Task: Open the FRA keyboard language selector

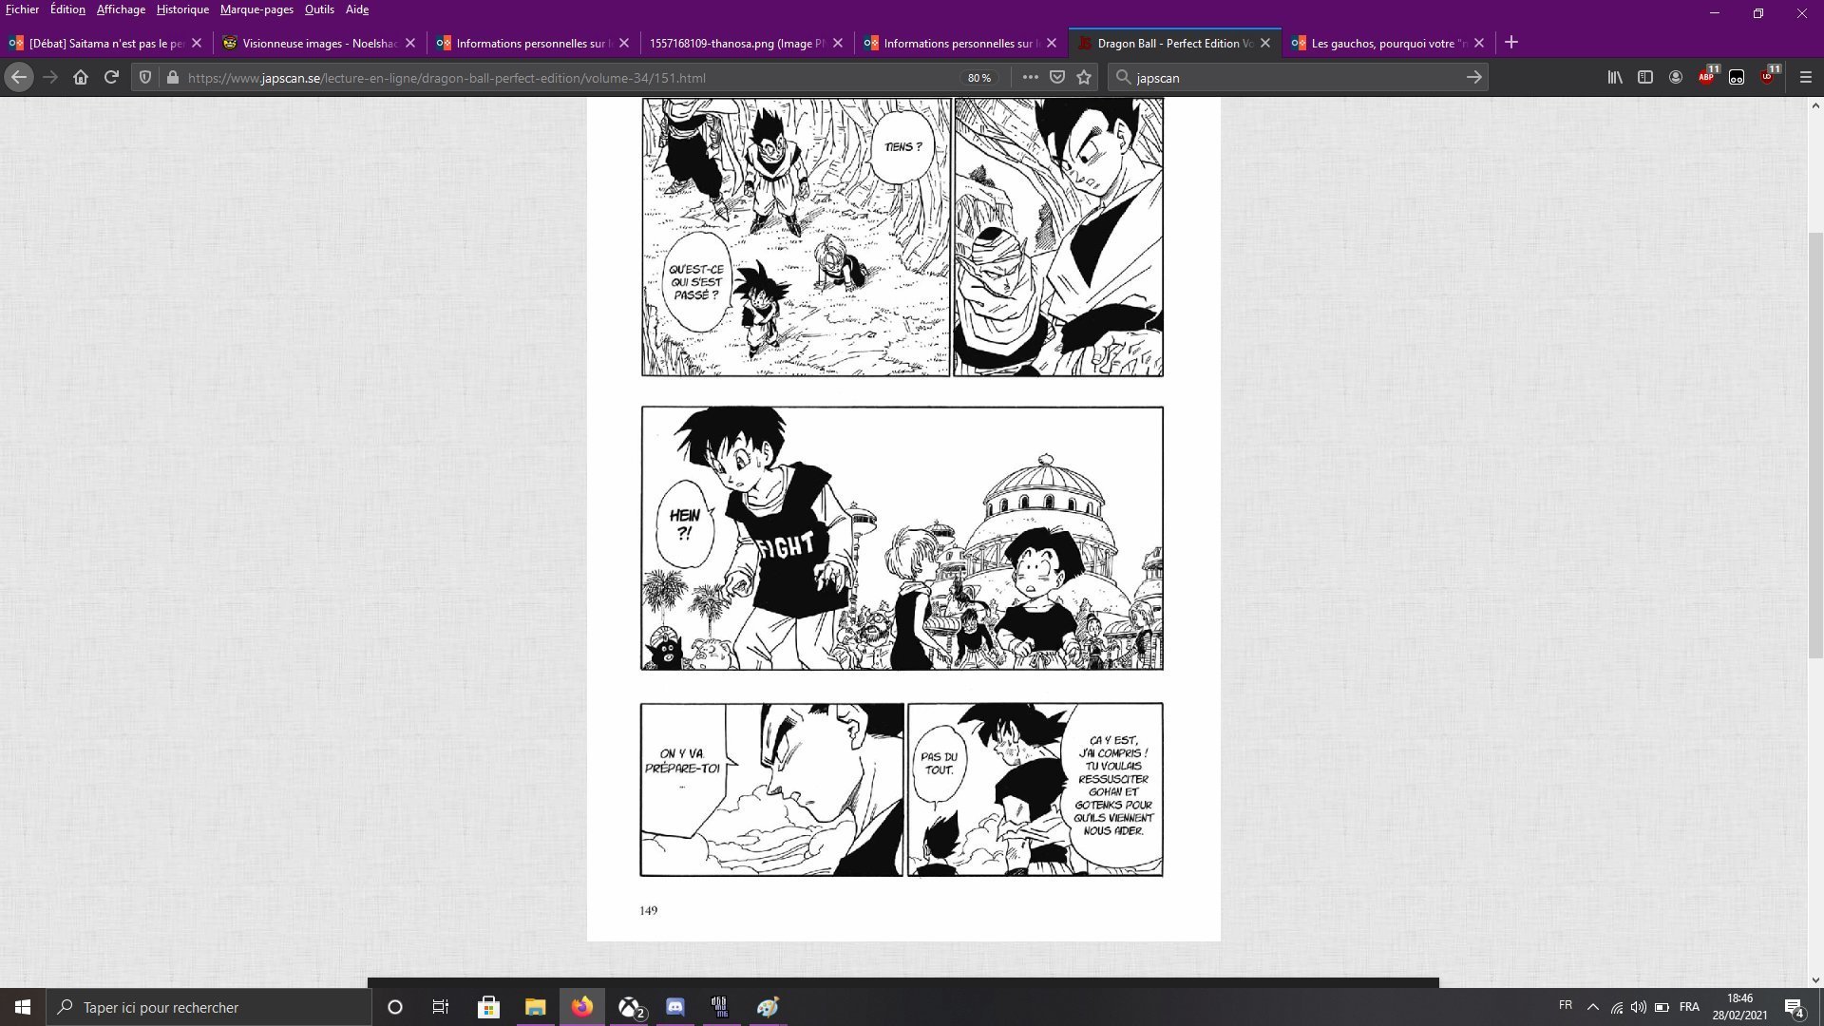Action: [1689, 1007]
